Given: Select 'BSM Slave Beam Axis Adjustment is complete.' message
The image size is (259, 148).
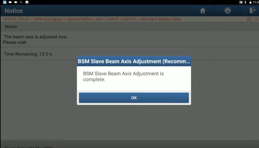Looking at the screenshot, I should coord(123,76).
